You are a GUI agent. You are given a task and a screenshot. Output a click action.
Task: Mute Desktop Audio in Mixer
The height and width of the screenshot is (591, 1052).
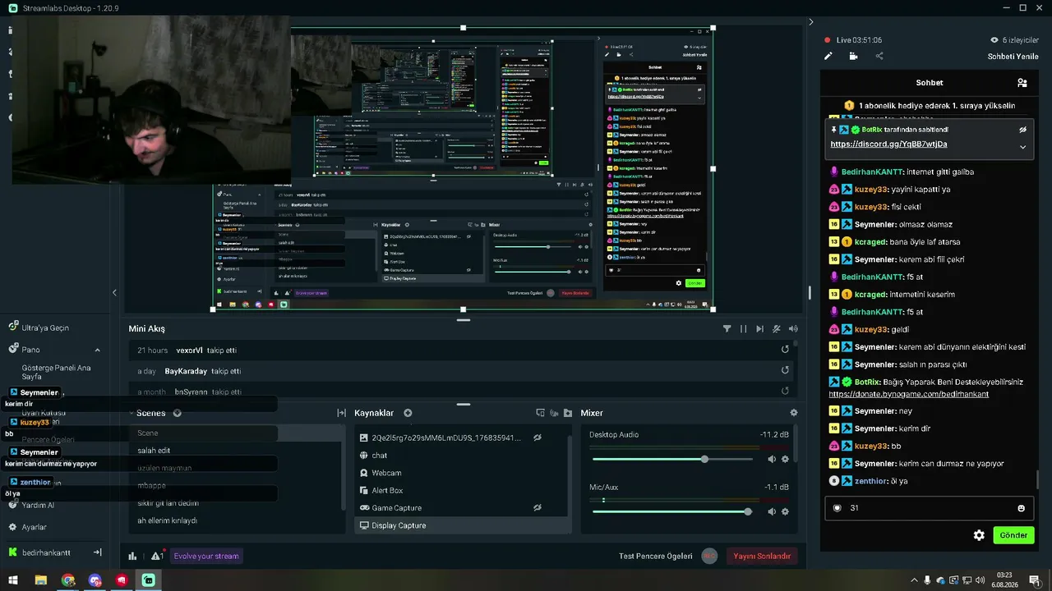tap(772, 459)
